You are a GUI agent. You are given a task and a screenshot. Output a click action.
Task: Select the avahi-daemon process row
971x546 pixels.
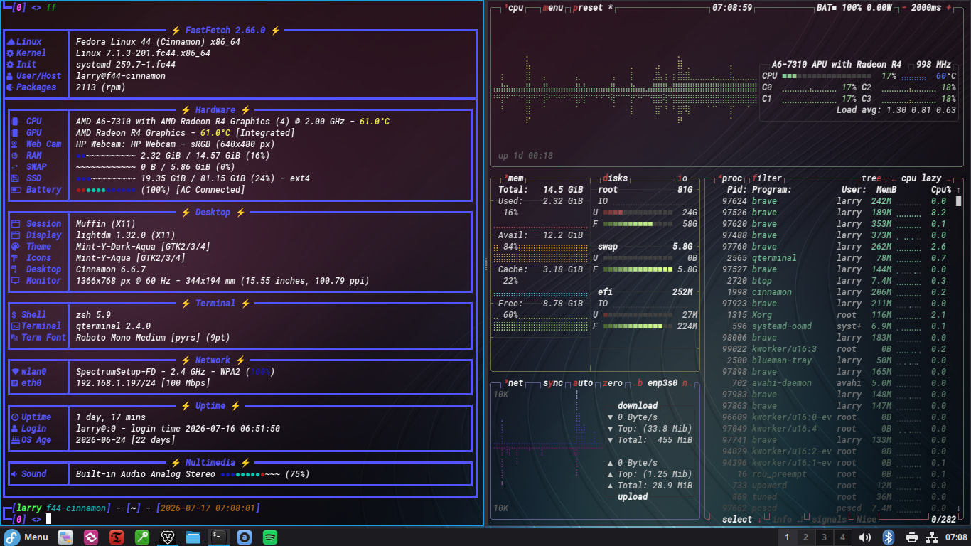point(835,383)
